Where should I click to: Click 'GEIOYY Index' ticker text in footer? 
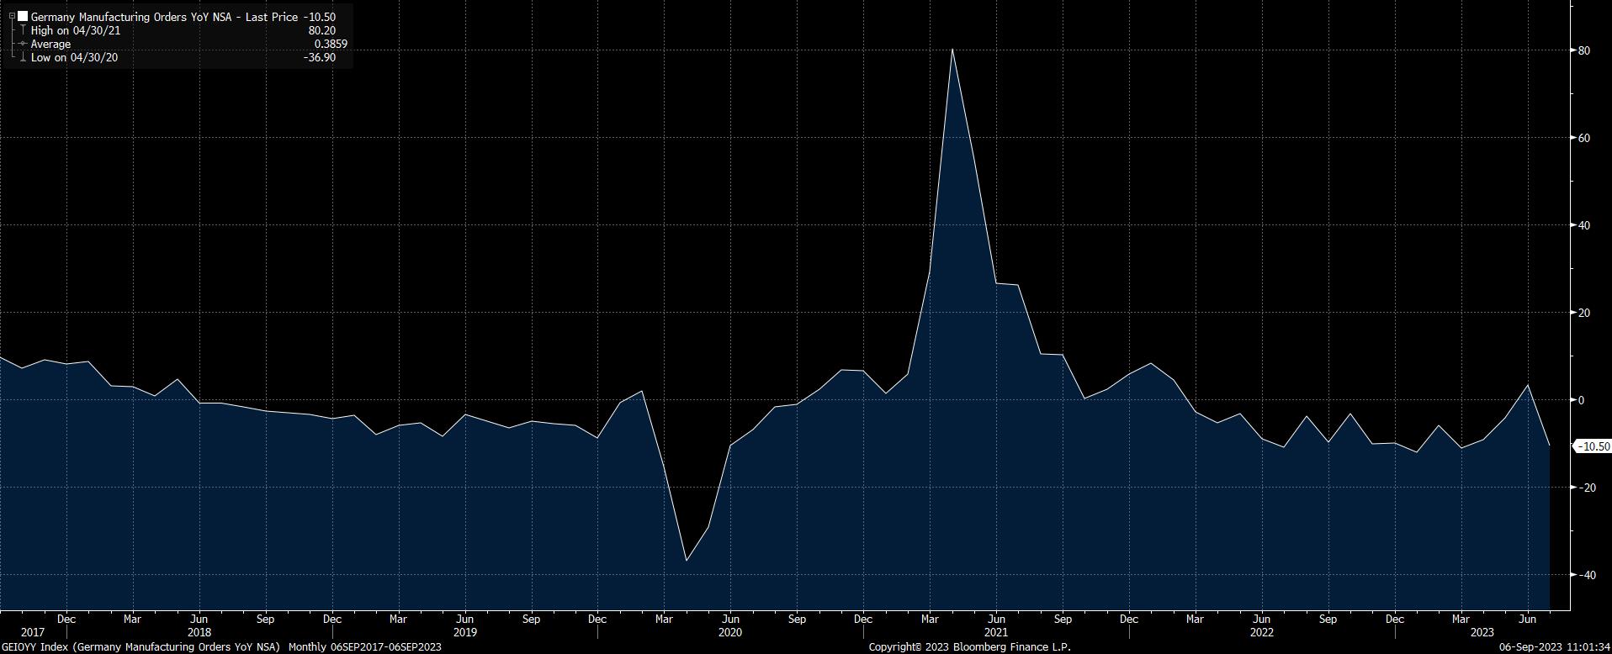pyautogui.click(x=34, y=647)
